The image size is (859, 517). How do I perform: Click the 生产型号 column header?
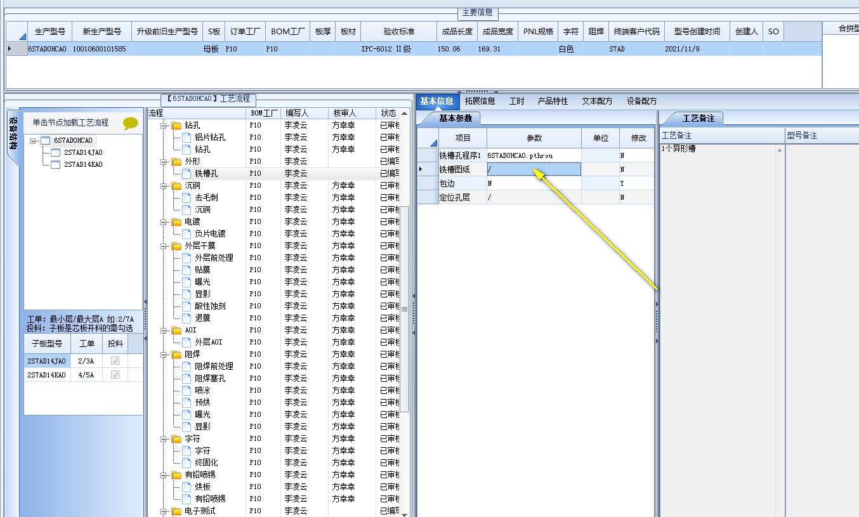(49, 31)
